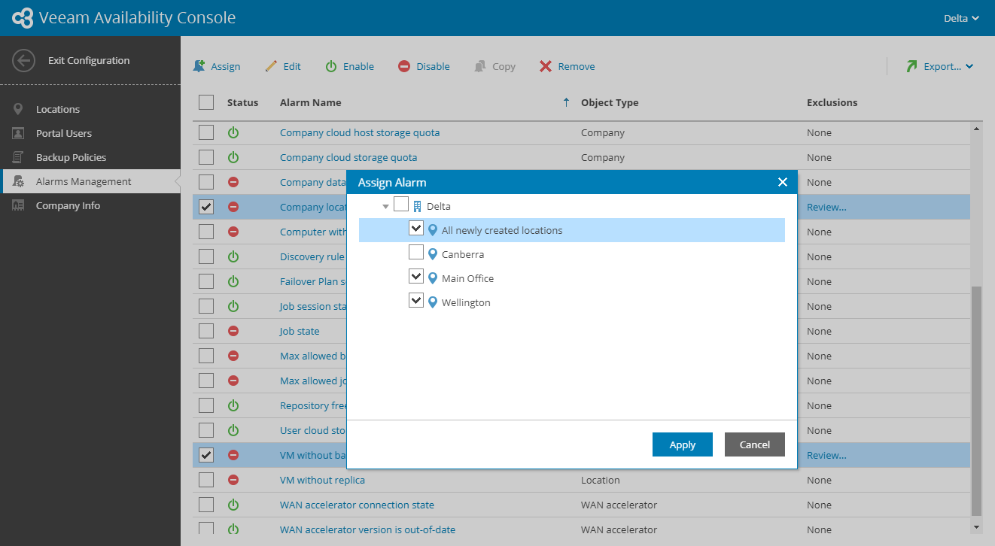This screenshot has height=546, width=995.
Task: Select the Wellington row in the tree
Action: [572, 302]
